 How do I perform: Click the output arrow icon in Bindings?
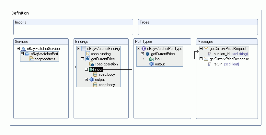pyautogui.click(x=91, y=80)
